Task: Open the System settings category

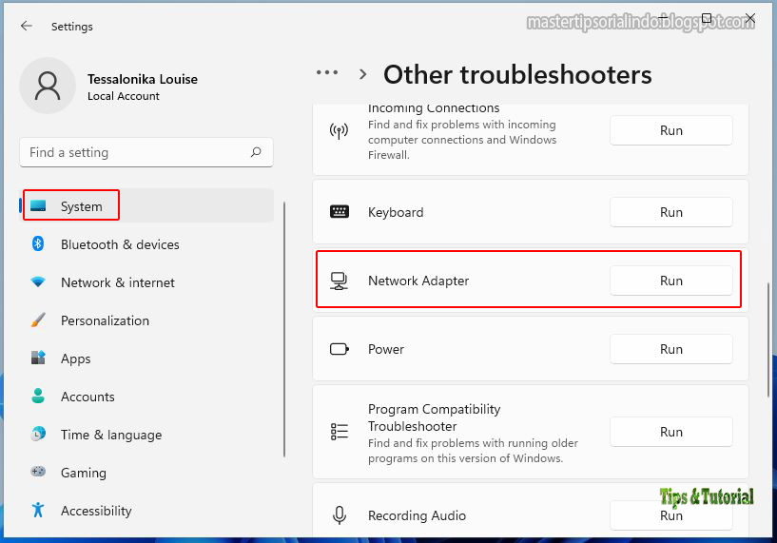Action: tap(146, 205)
